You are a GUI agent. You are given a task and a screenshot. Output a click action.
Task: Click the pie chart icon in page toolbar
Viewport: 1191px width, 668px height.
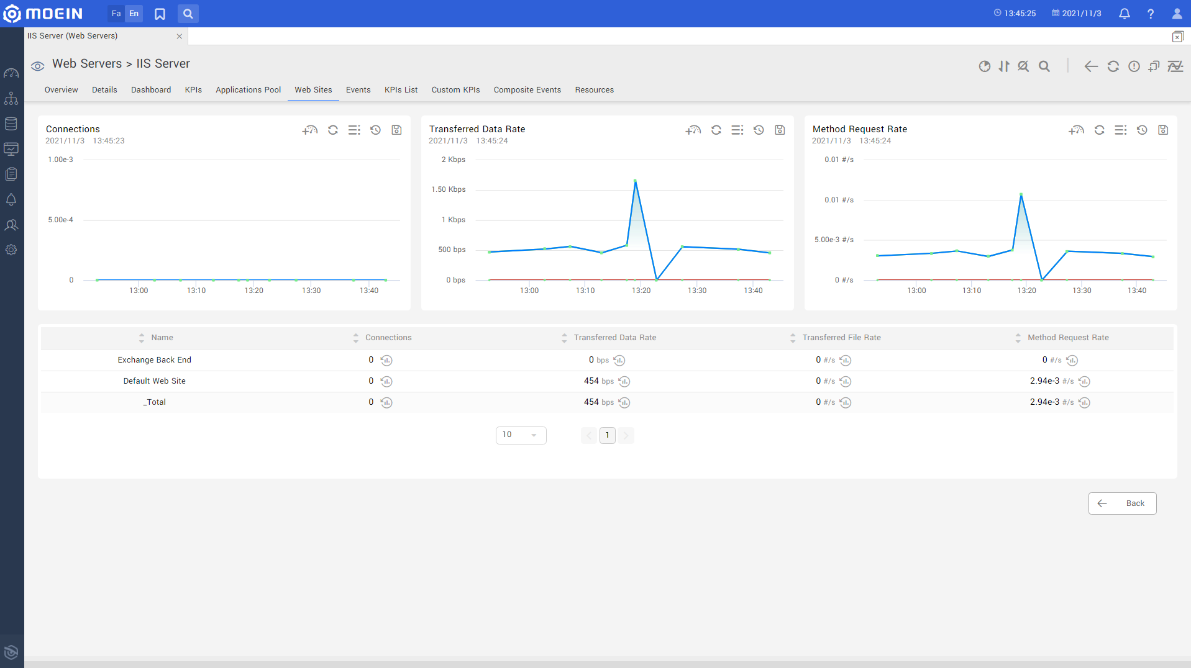coord(985,66)
